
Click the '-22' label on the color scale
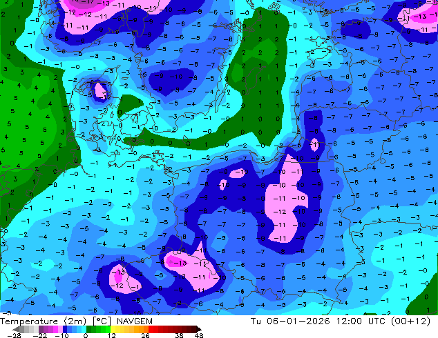(40, 335)
